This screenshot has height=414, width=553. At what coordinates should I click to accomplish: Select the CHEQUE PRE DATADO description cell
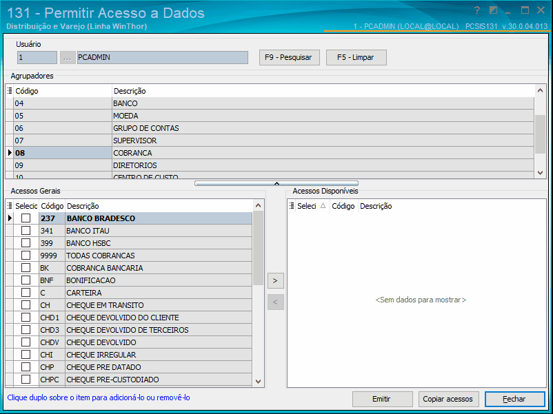(159, 366)
